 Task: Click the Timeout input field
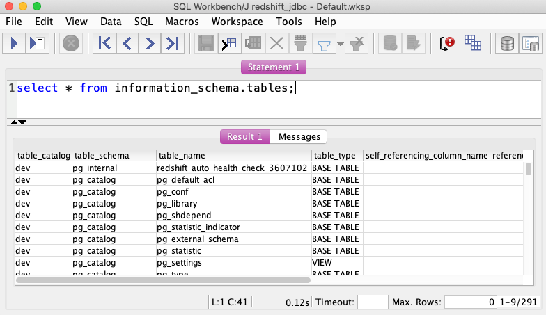tap(373, 302)
